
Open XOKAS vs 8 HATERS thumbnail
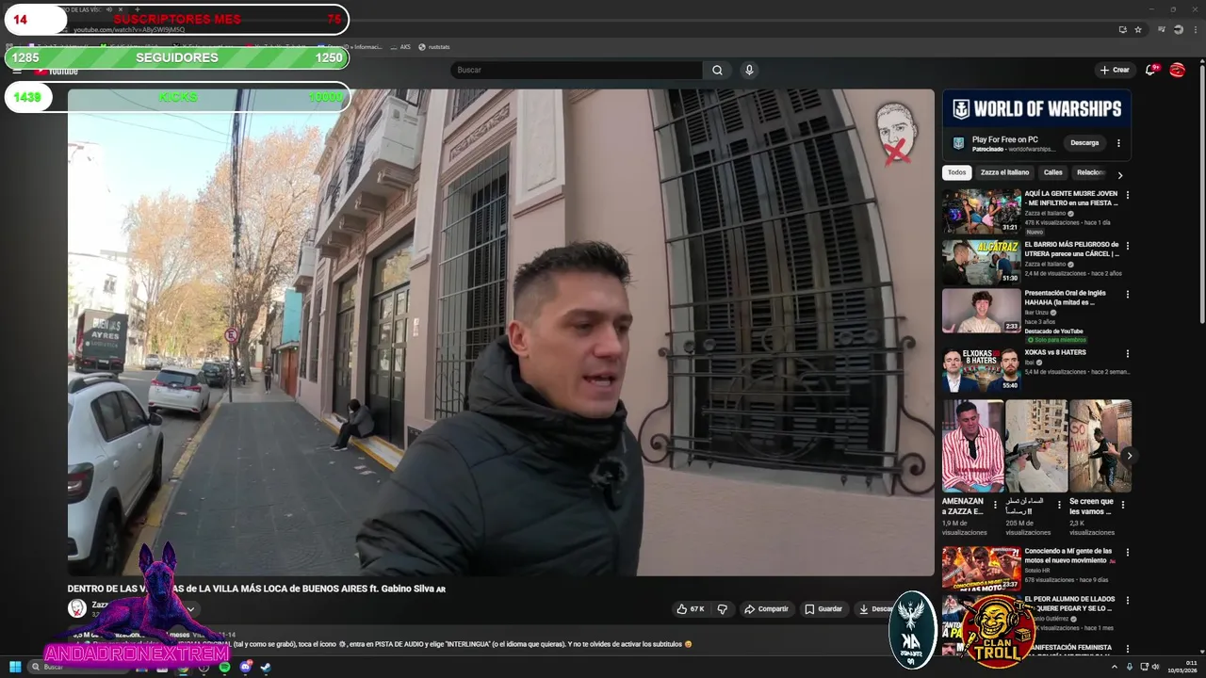pyautogui.click(x=982, y=369)
